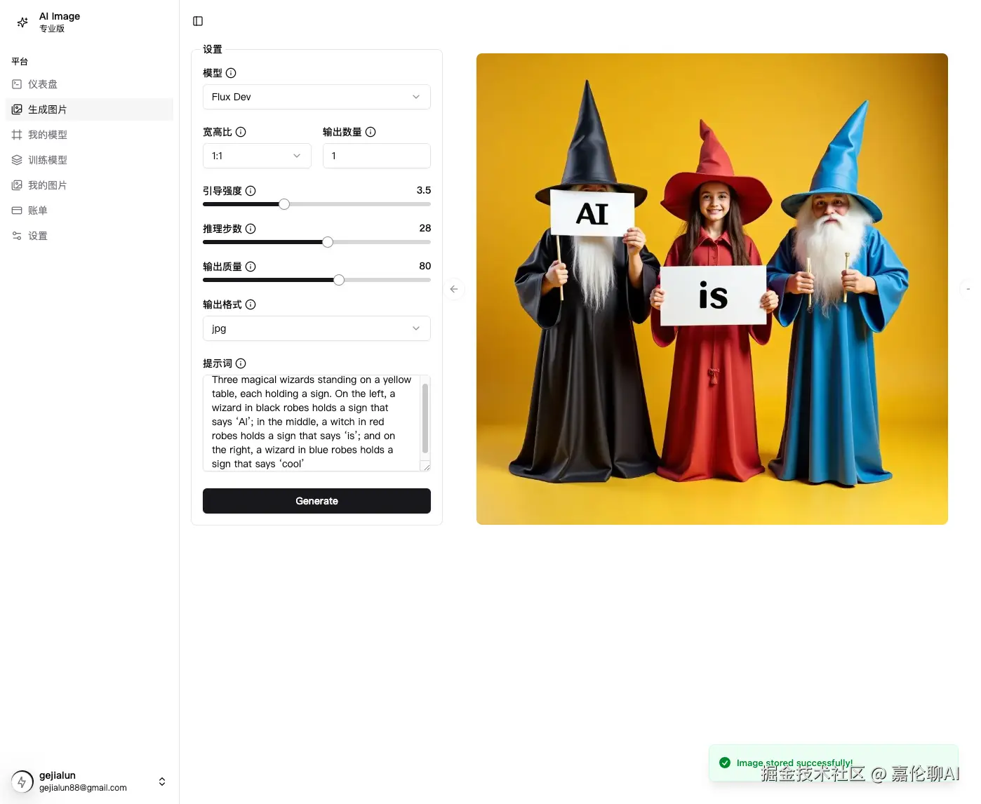Toggle the sidebar collapse icon at top
This screenshot has height=804, width=981.
(x=197, y=20)
